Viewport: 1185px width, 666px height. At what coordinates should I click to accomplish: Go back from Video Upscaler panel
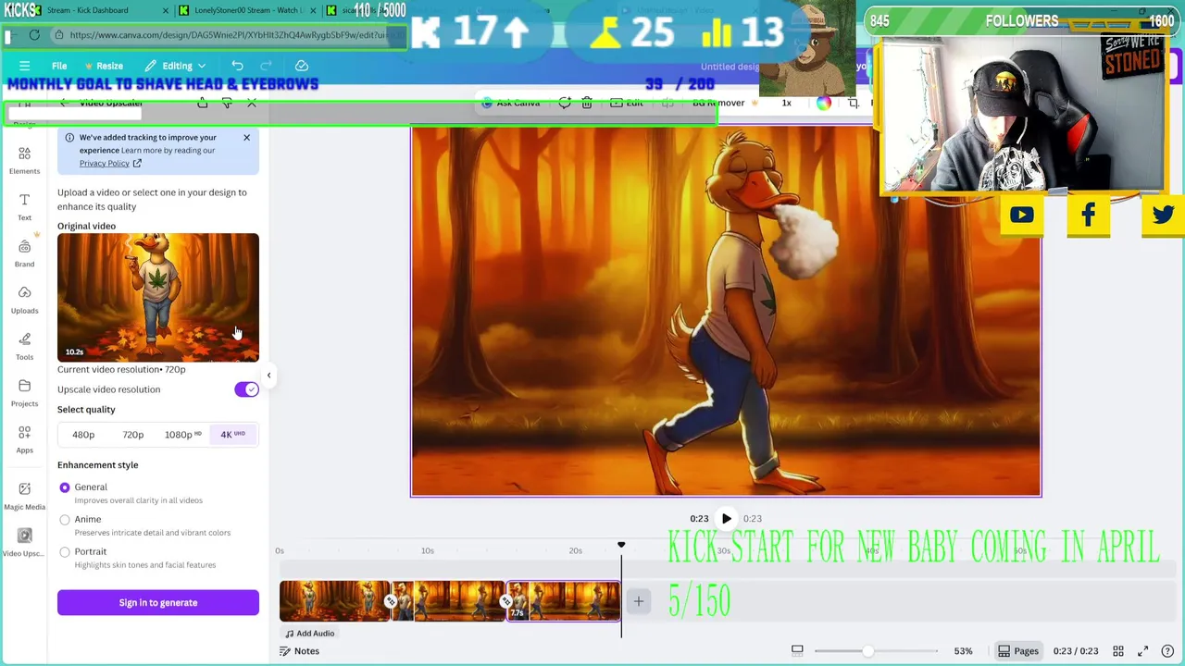pos(63,104)
